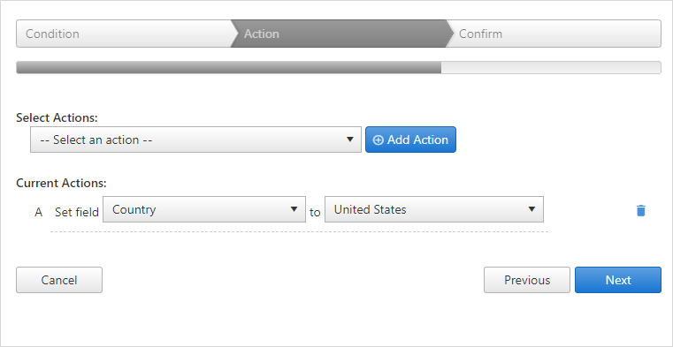Click the arrow of the Select an action dropdown

(350, 140)
